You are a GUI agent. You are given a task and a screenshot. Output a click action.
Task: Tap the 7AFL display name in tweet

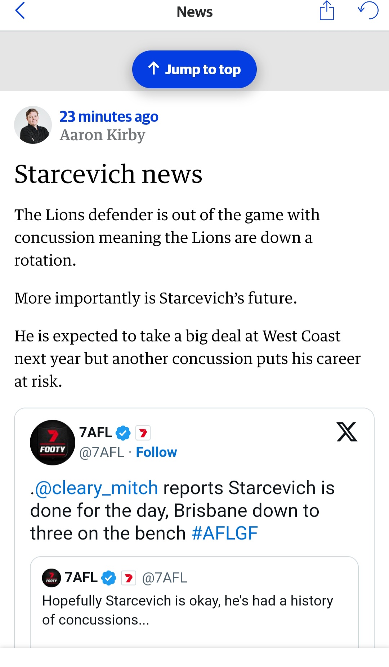coord(95,432)
